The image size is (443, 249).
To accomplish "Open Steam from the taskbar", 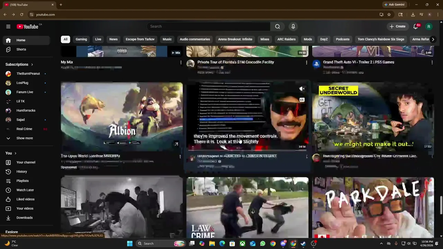I will coord(303,243).
